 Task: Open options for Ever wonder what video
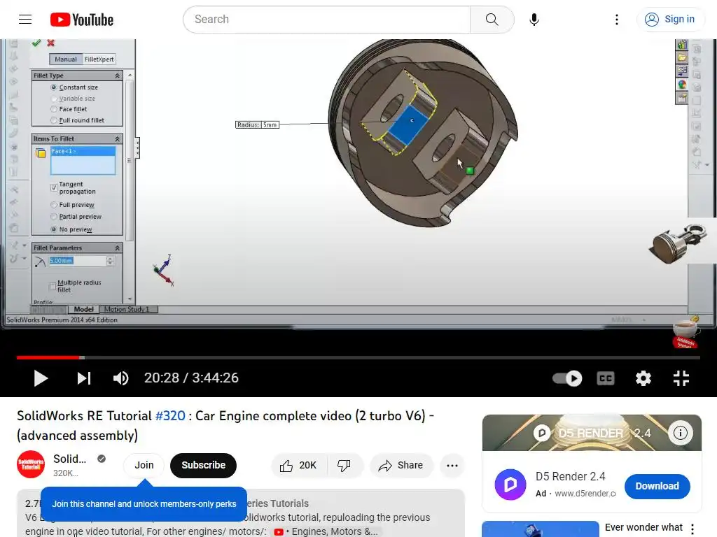(692, 529)
